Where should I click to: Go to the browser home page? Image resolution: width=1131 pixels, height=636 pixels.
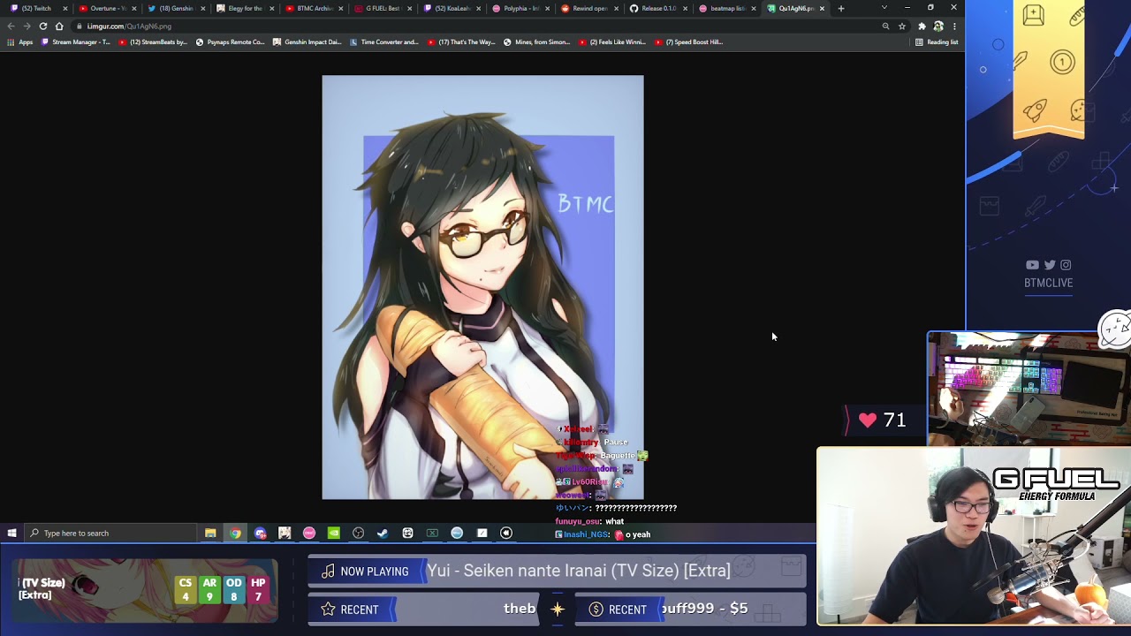(x=59, y=26)
